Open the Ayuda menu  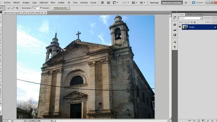[x=93, y=2]
